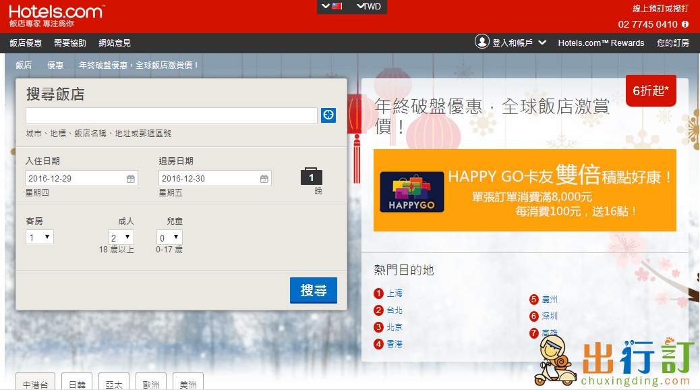Switch to the 美洲 region tab
700x390 pixels.
(188, 383)
